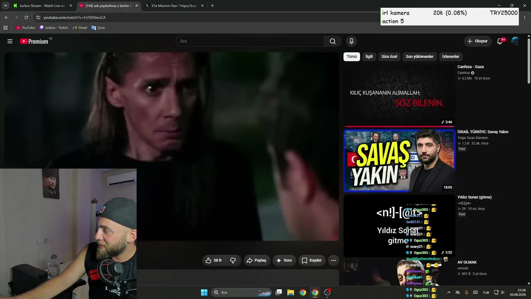Open more actions three-dot menu below video
The height and width of the screenshot is (299, 531).
pos(333,260)
